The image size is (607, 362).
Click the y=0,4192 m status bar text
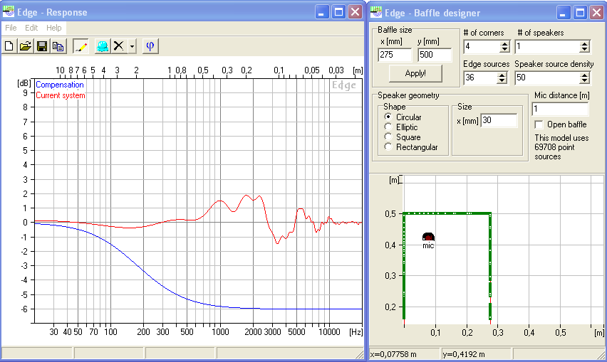[464, 354]
